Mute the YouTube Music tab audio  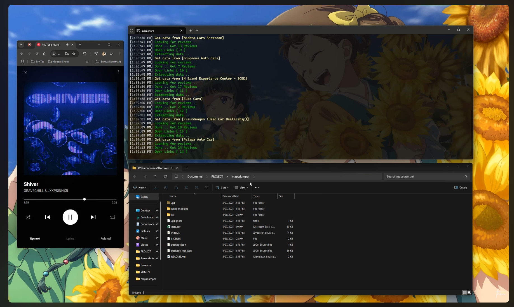tap(67, 45)
